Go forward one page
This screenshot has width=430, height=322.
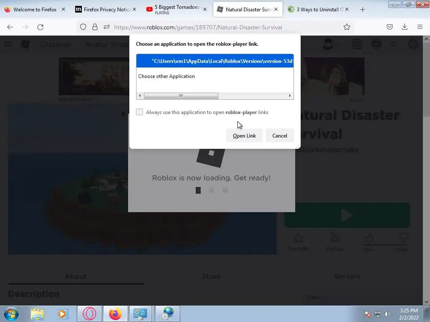tap(25, 27)
